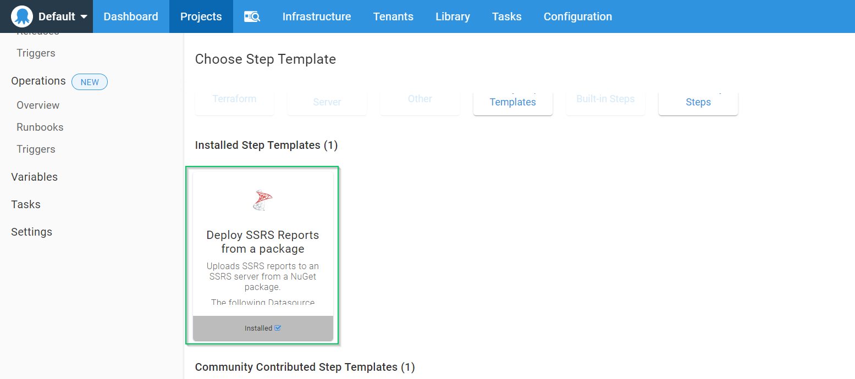
Task: Select Overview under Operations
Action: pyautogui.click(x=38, y=105)
